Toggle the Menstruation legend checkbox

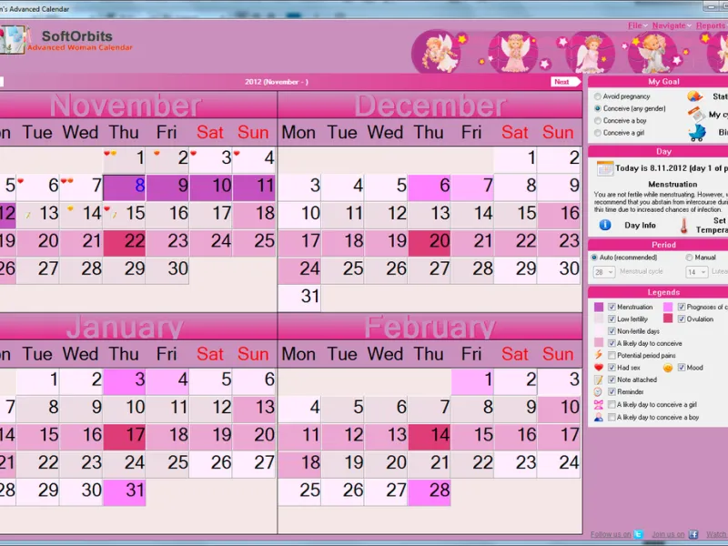click(612, 307)
